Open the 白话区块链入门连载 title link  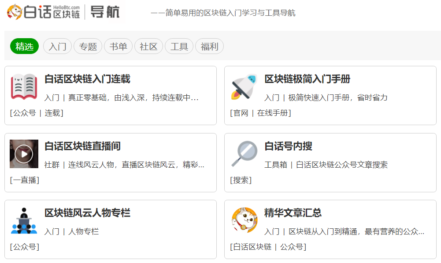pyautogui.click(x=88, y=79)
